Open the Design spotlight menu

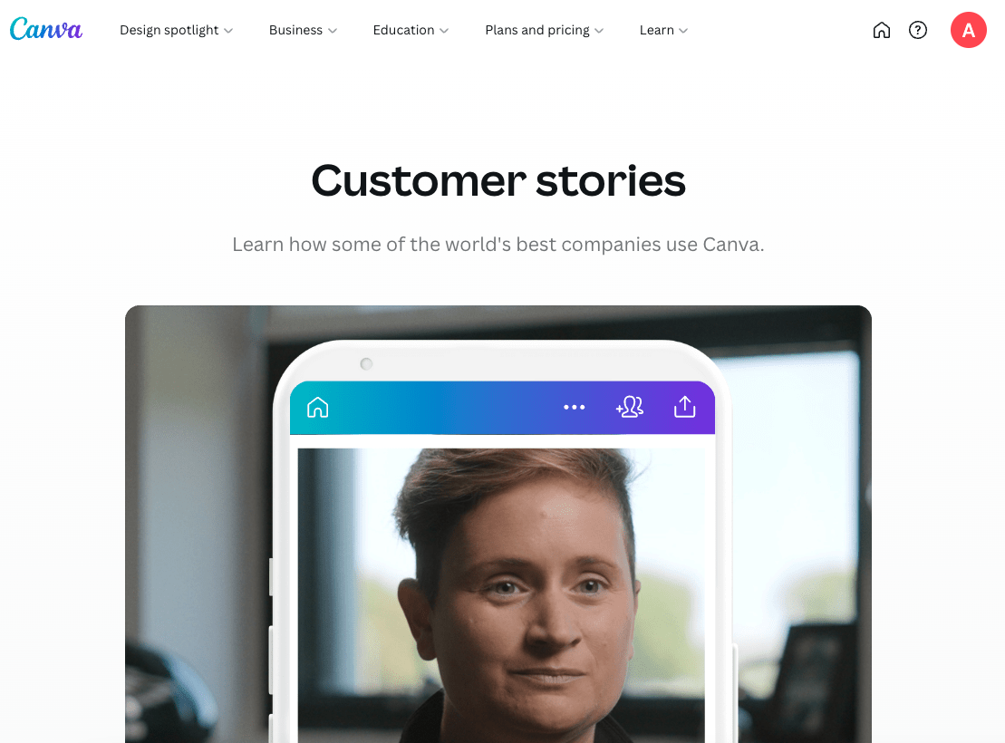pos(169,30)
